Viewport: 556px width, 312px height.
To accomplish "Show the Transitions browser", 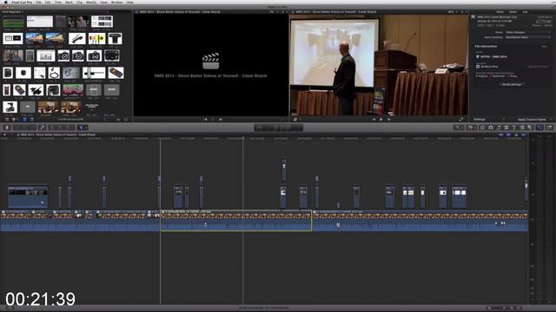I will tap(506, 127).
